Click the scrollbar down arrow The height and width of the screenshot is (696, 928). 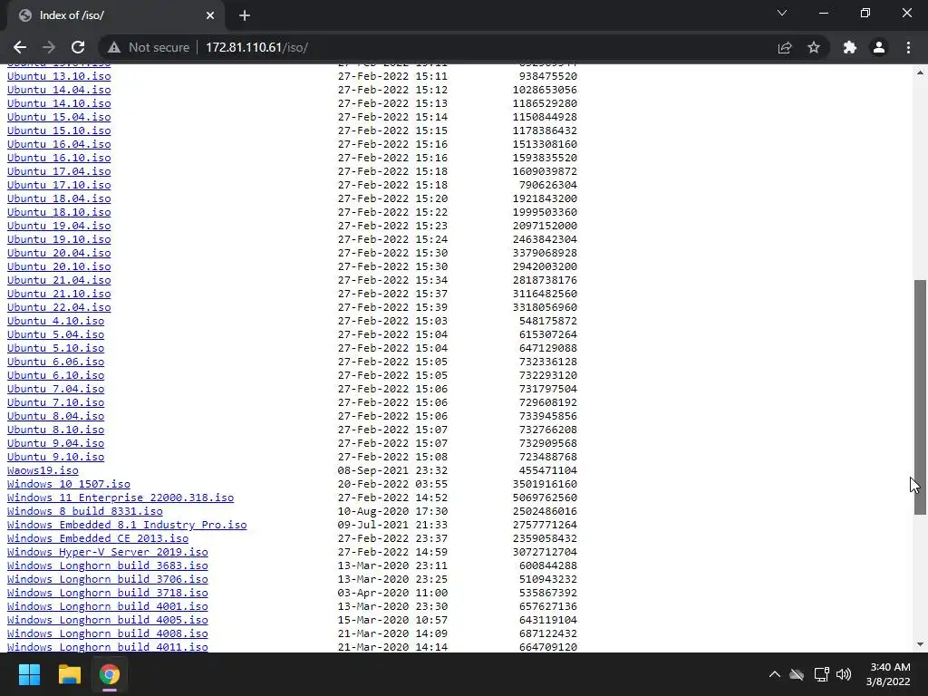[x=920, y=644]
